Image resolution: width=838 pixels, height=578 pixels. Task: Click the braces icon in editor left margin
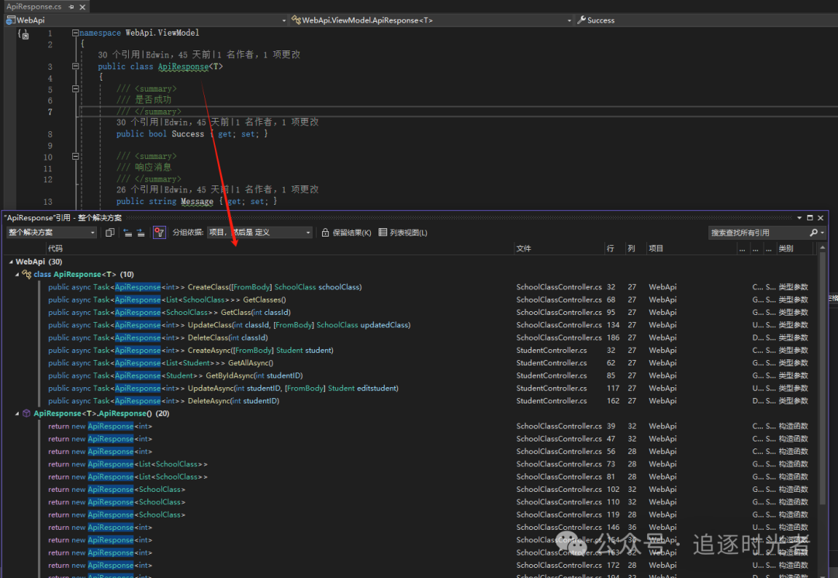tap(23, 34)
